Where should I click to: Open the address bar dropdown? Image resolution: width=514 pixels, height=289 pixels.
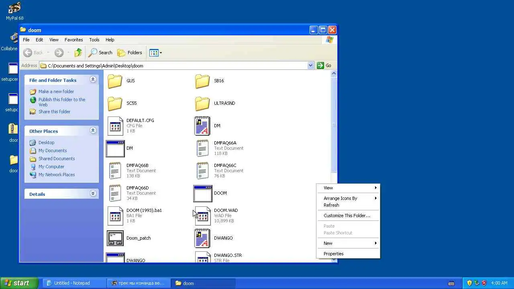[x=310, y=65]
